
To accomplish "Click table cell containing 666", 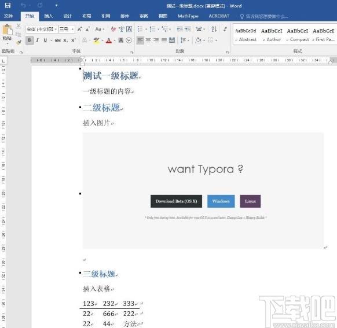I will click(109, 314).
